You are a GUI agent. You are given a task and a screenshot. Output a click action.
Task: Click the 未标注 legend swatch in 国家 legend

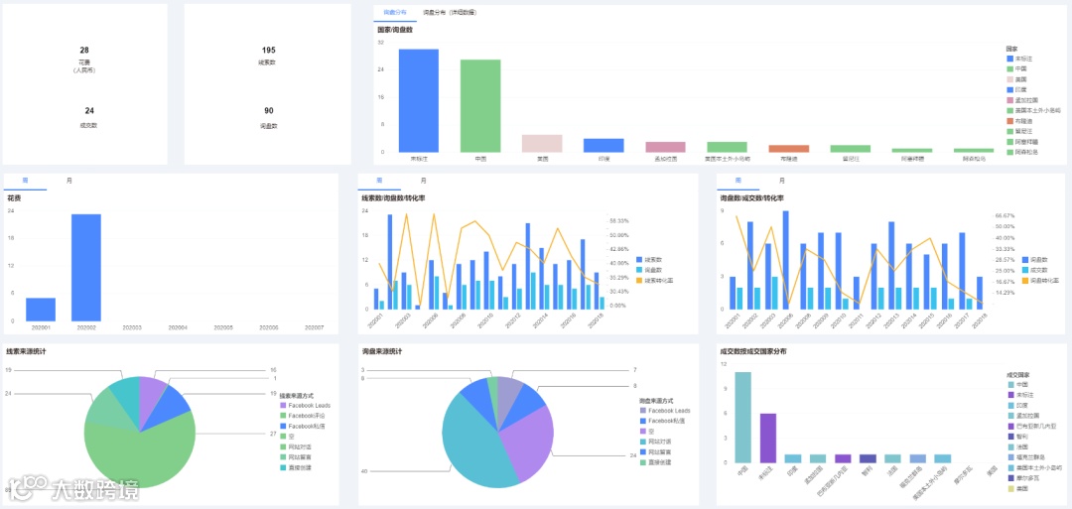[1009, 59]
